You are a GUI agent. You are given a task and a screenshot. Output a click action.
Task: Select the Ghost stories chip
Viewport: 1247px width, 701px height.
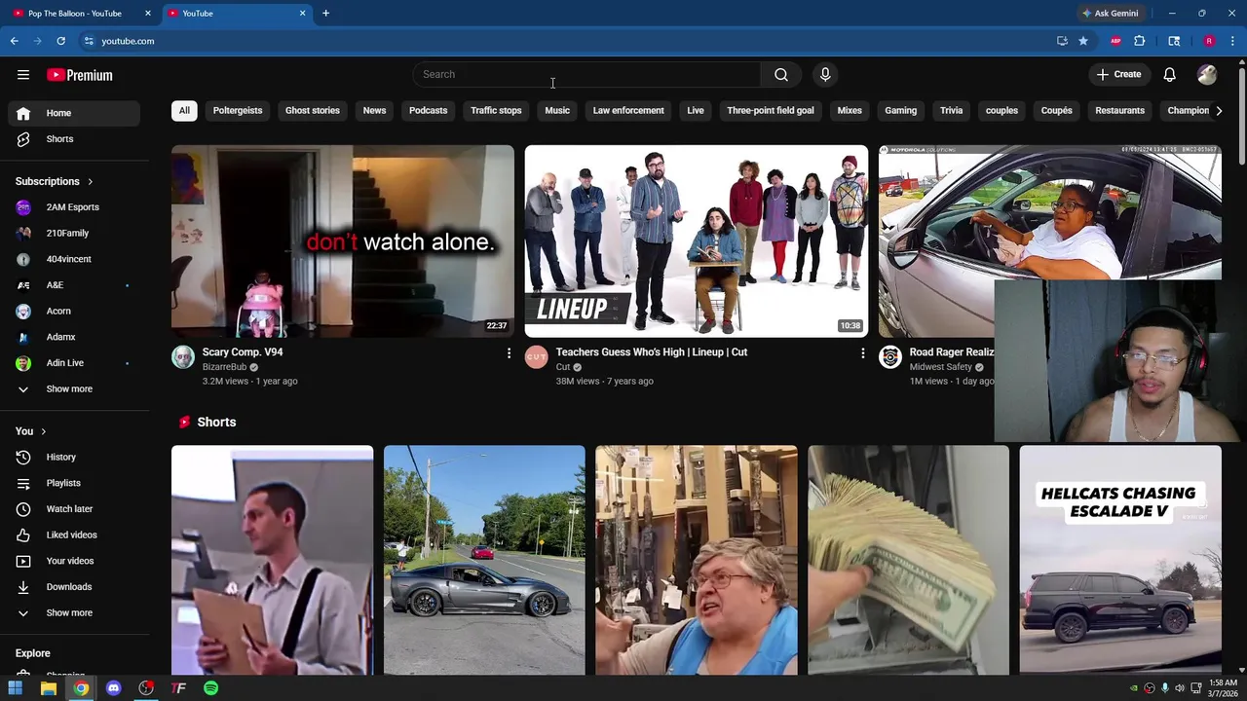(x=313, y=111)
